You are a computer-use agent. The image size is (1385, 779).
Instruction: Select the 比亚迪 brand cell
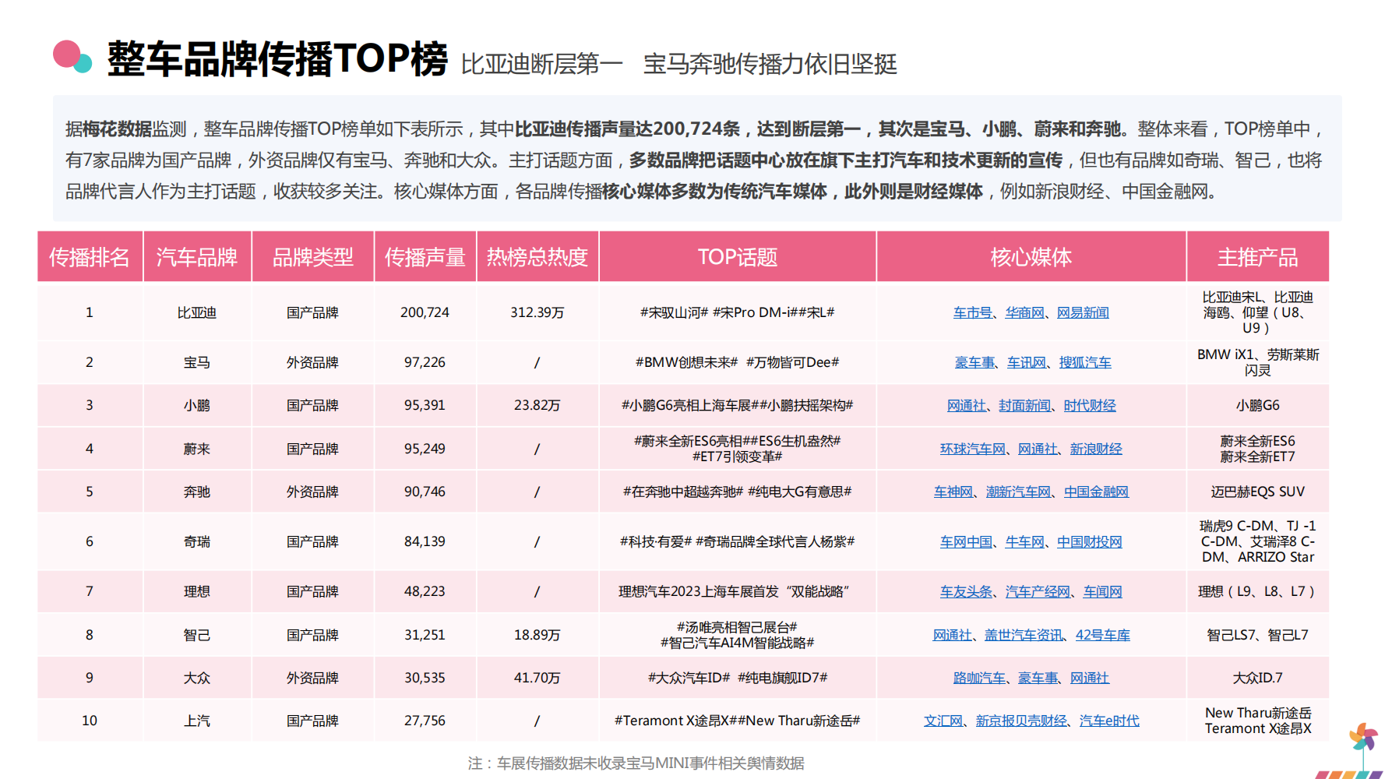click(x=196, y=312)
